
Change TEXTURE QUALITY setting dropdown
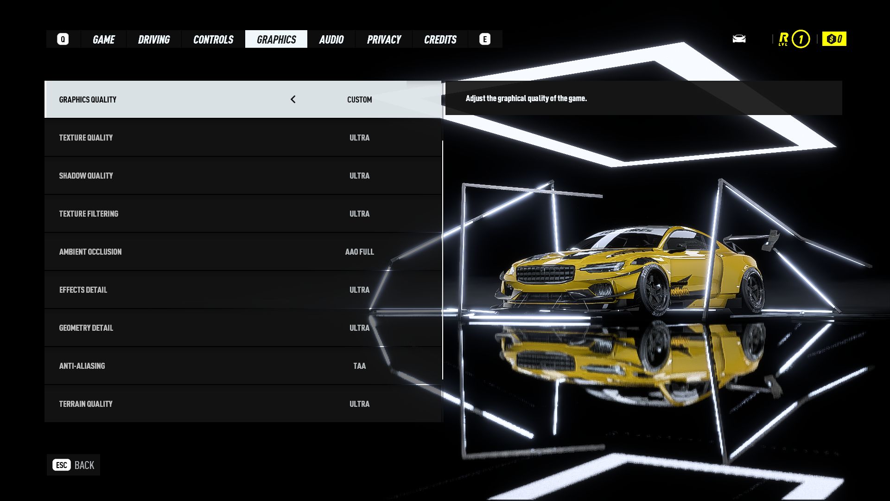(359, 137)
